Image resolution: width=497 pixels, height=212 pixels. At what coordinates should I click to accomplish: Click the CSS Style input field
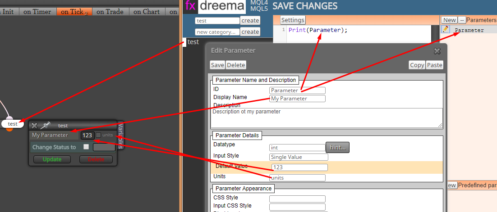coord(297,199)
